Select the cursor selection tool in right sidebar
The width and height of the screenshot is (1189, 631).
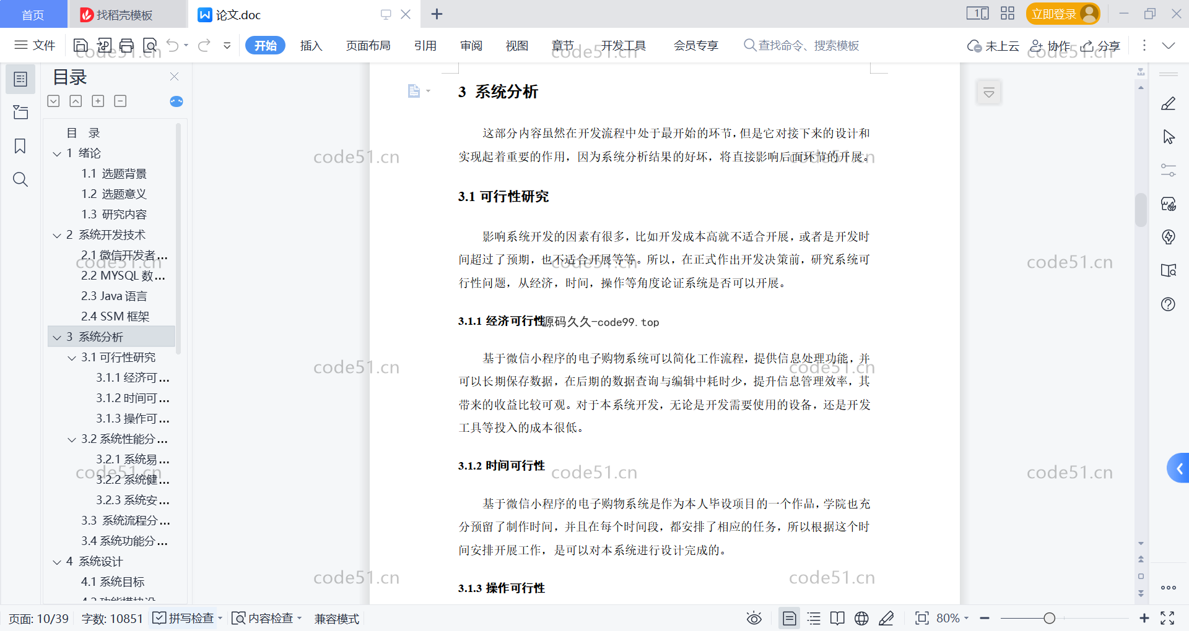coord(1169,137)
